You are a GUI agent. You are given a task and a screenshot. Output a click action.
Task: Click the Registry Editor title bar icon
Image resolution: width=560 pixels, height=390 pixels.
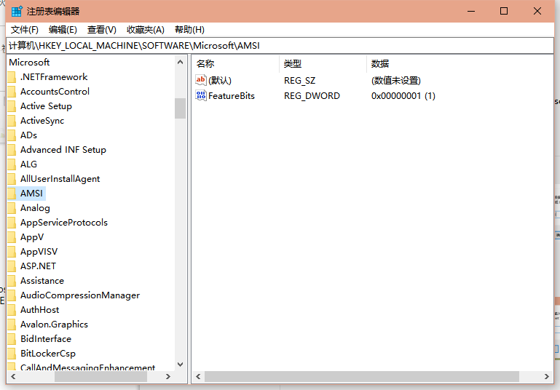click(x=17, y=12)
